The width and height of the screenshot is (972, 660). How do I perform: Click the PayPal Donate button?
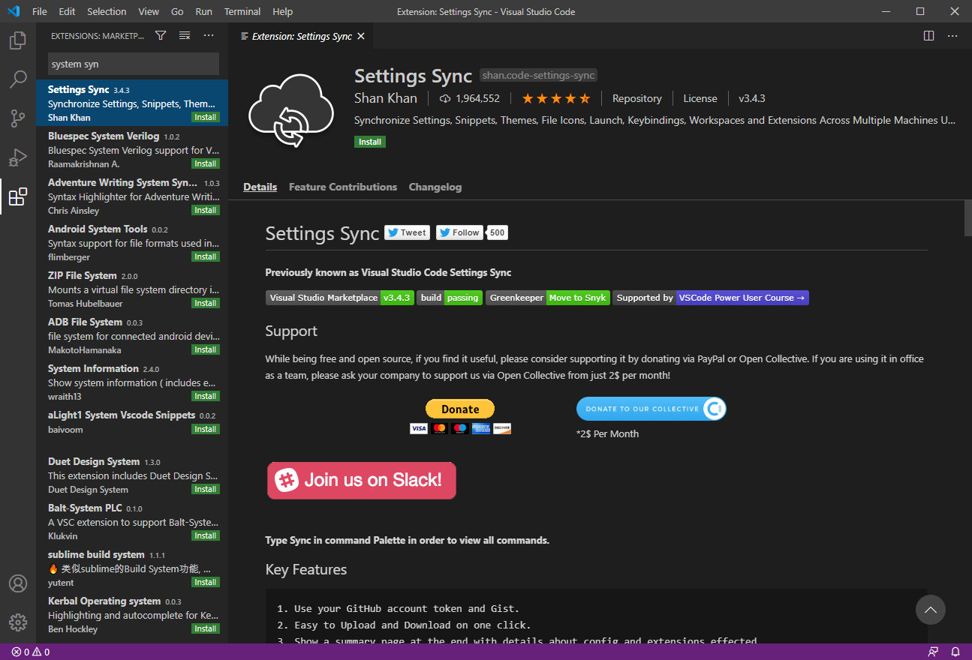point(460,409)
